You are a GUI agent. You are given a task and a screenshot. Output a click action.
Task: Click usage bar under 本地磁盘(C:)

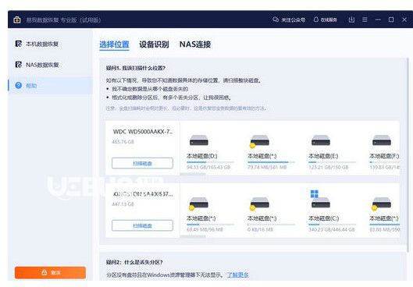[x=332, y=225]
